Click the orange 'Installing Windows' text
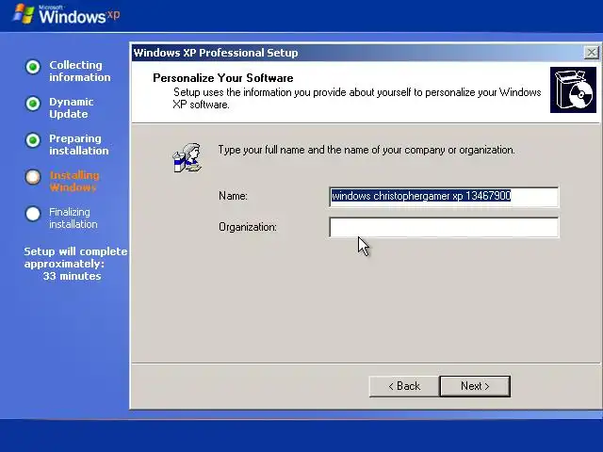 pyautogui.click(x=74, y=182)
